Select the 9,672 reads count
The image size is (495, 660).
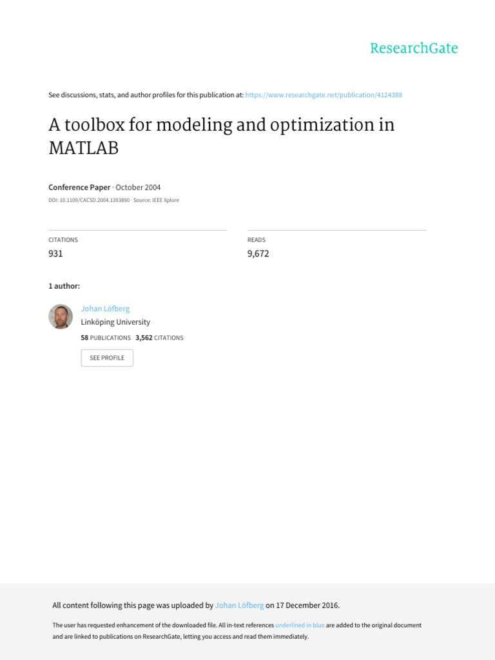(x=258, y=253)
